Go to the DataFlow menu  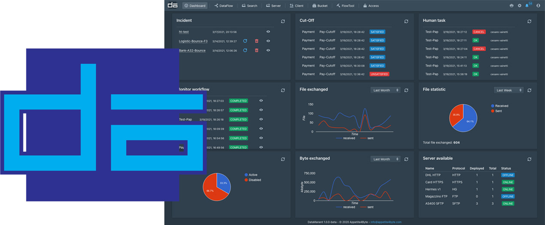(223, 6)
